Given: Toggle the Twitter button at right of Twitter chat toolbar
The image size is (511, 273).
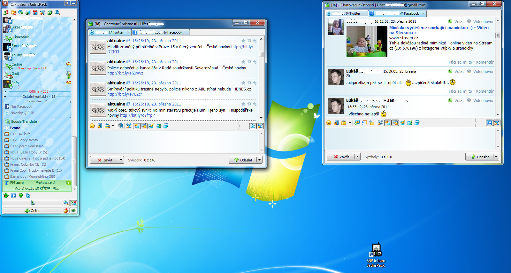Looking at the screenshot, I should pyautogui.click(x=253, y=126).
